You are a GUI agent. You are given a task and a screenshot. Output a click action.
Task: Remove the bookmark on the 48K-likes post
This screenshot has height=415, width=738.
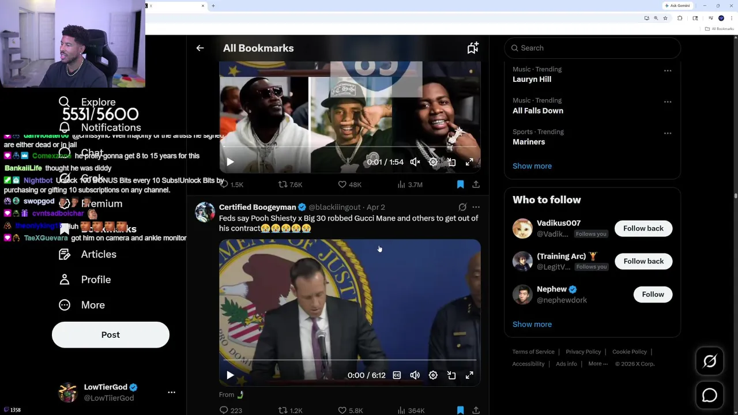coord(460,184)
